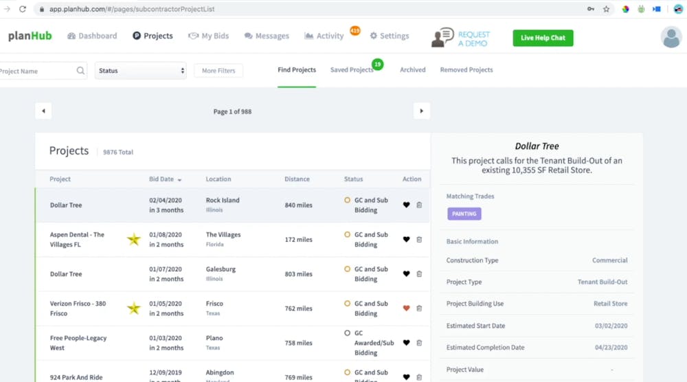Click the Live Help Chat button

coord(543,38)
